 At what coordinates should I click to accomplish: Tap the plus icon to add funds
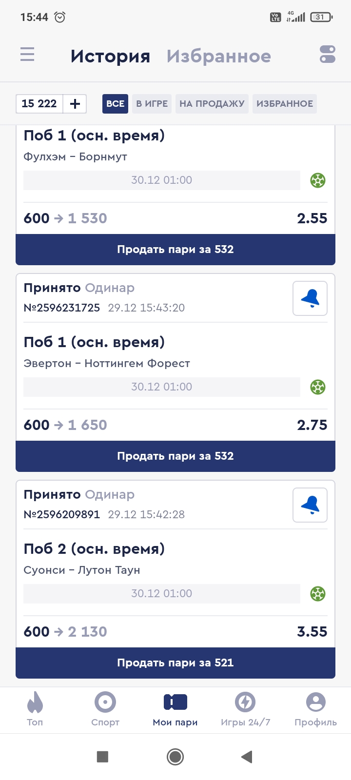tap(75, 104)
